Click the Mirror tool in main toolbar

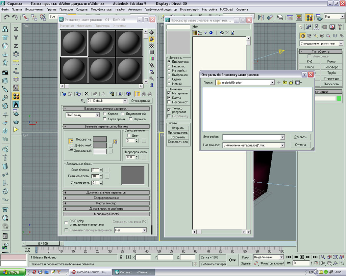coord(261,17)
